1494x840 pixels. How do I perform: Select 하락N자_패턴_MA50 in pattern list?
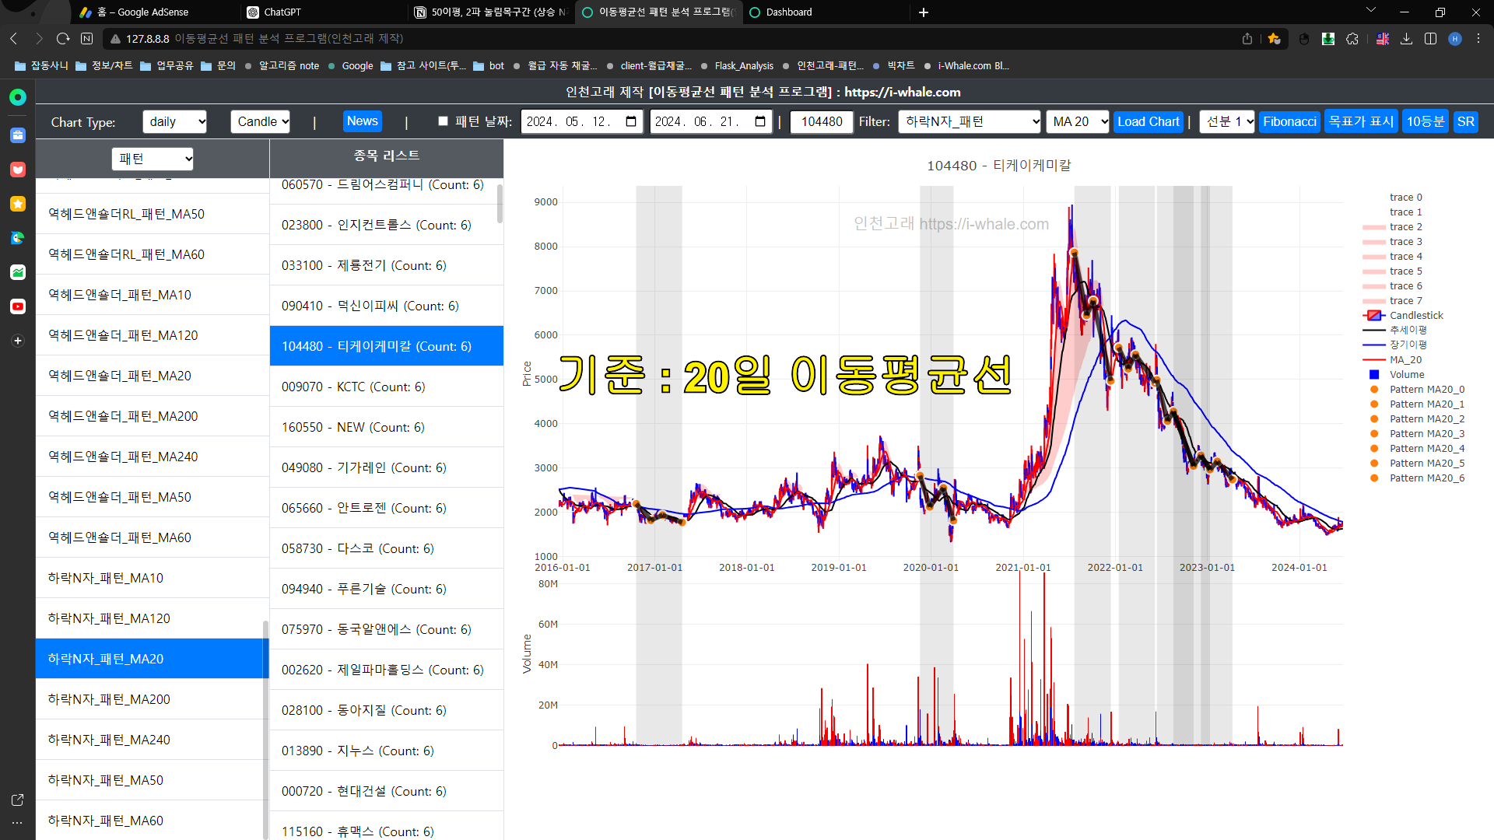point(106,780)
